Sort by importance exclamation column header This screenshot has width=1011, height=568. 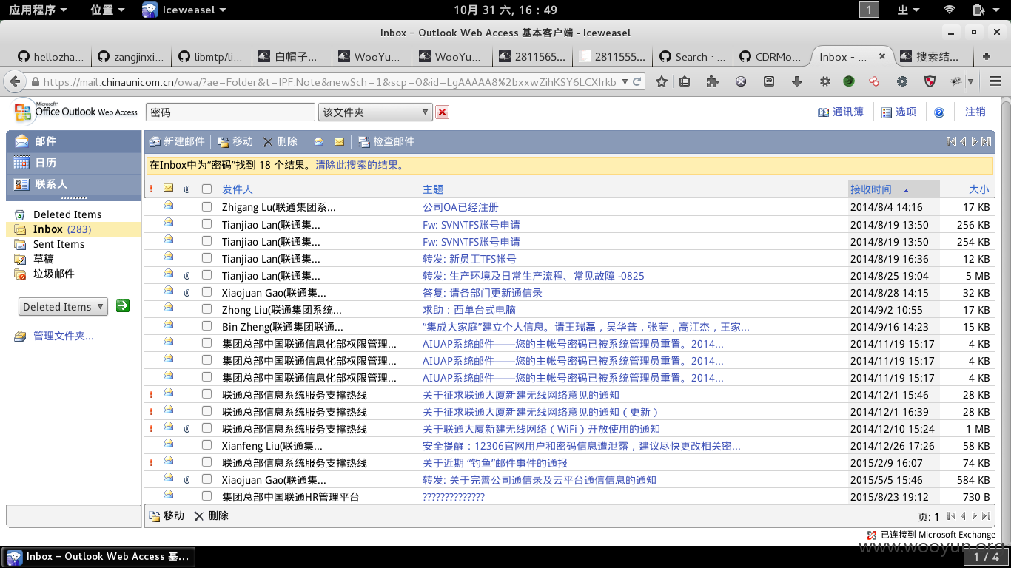point(151,189)
